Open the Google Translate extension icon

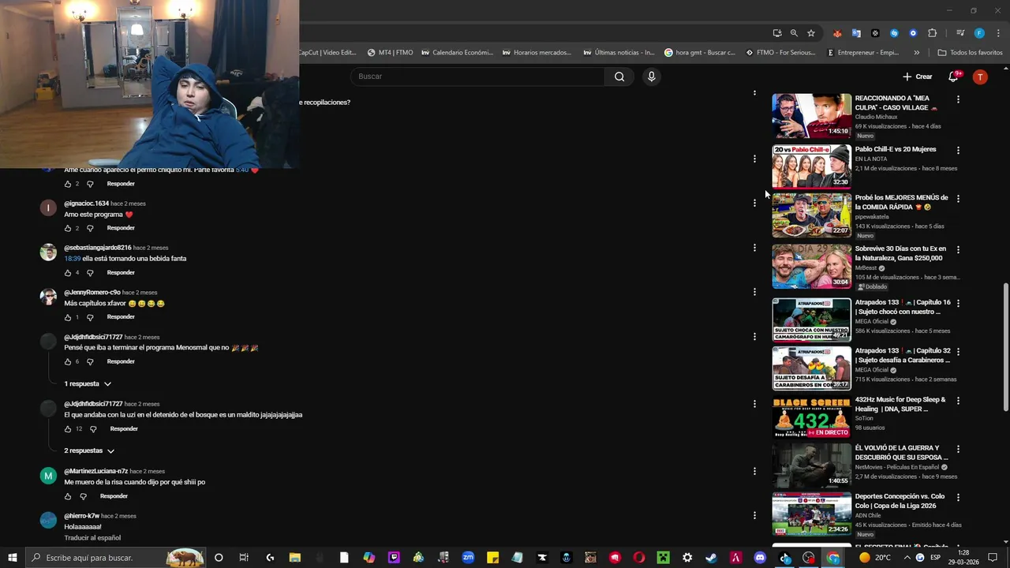[856, 33]
